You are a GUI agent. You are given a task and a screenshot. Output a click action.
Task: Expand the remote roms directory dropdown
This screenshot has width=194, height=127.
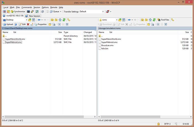117,20
